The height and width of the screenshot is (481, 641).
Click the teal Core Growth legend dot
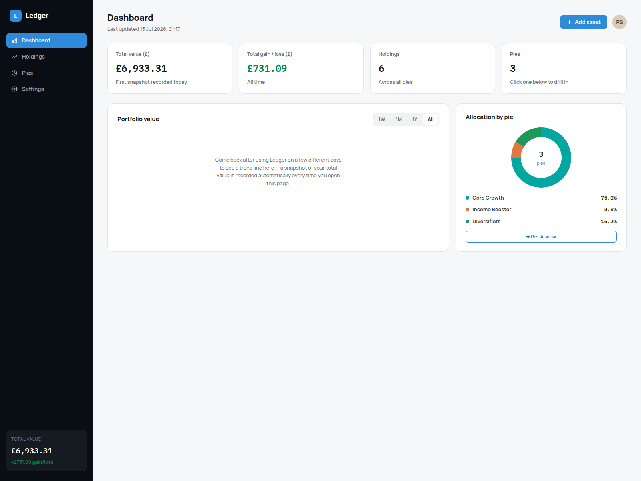[x=467, y=198]
